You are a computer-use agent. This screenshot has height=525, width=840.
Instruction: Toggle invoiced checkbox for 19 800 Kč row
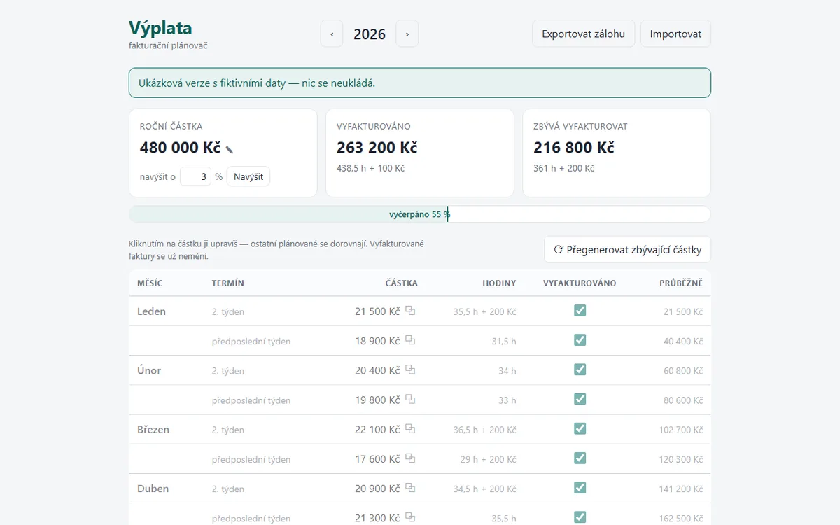580,399
